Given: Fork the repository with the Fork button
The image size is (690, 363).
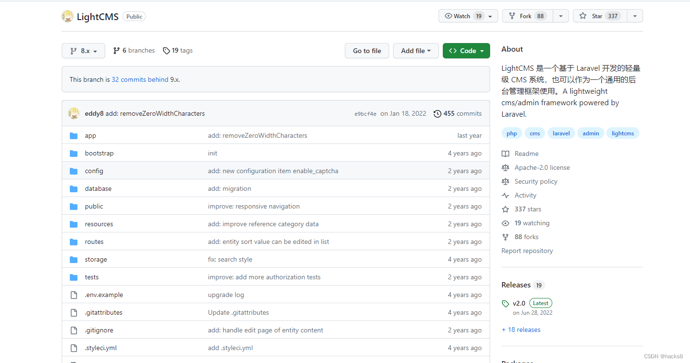Looking at the screenshot, I should [x=528, y=16].
